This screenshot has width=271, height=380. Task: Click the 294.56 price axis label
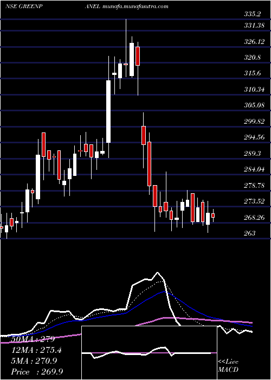[x=254, y=137]
